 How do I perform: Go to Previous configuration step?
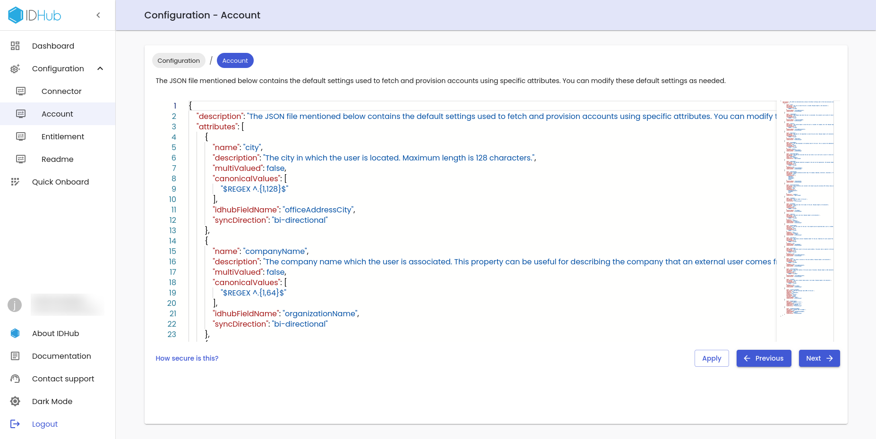(764, 358)
